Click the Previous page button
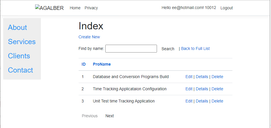 coord(90,116)
